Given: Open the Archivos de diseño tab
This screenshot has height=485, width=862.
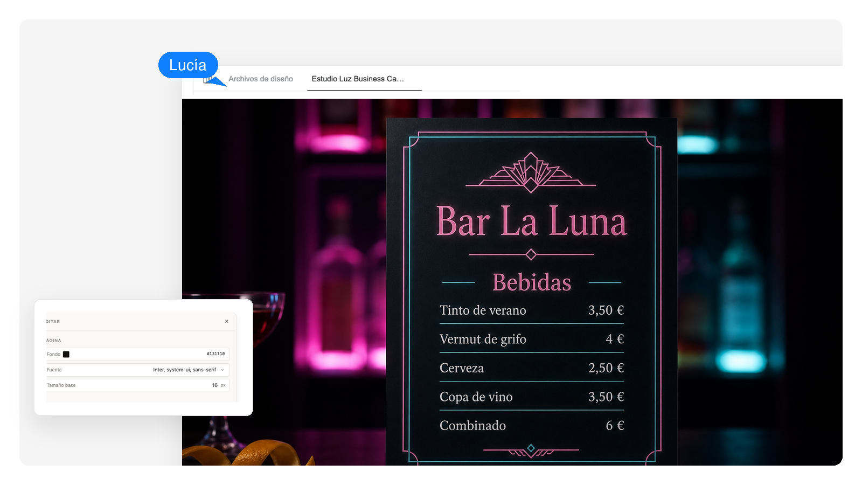Looking at the screenshot, I should click(261, 79).
